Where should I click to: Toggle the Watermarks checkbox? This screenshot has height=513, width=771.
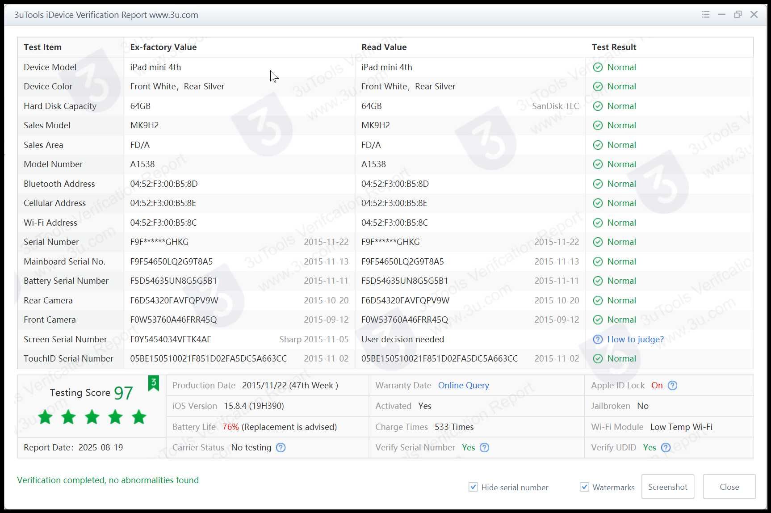[x=584, y=487]
